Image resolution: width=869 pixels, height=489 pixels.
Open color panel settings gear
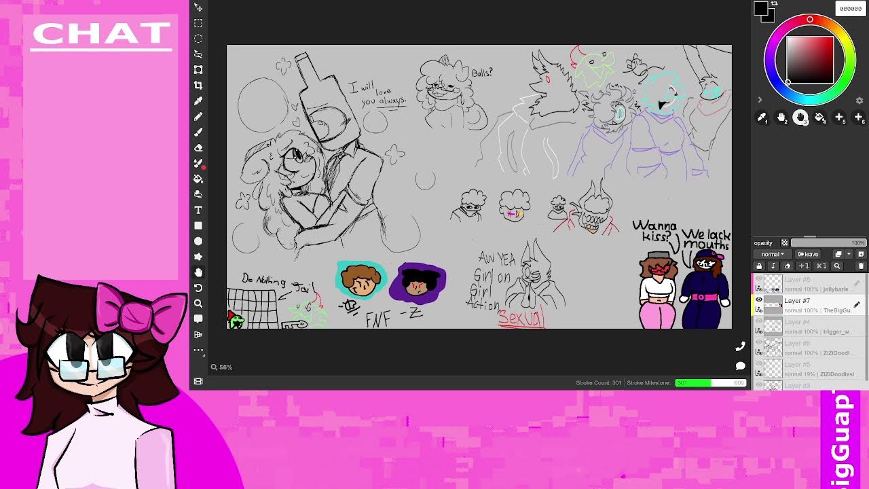click(859, 101)
